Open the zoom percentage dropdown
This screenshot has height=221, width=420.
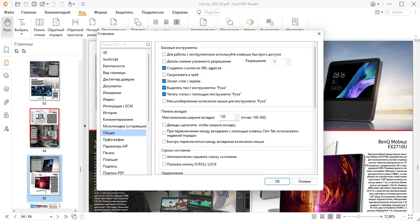click(404, 216)
